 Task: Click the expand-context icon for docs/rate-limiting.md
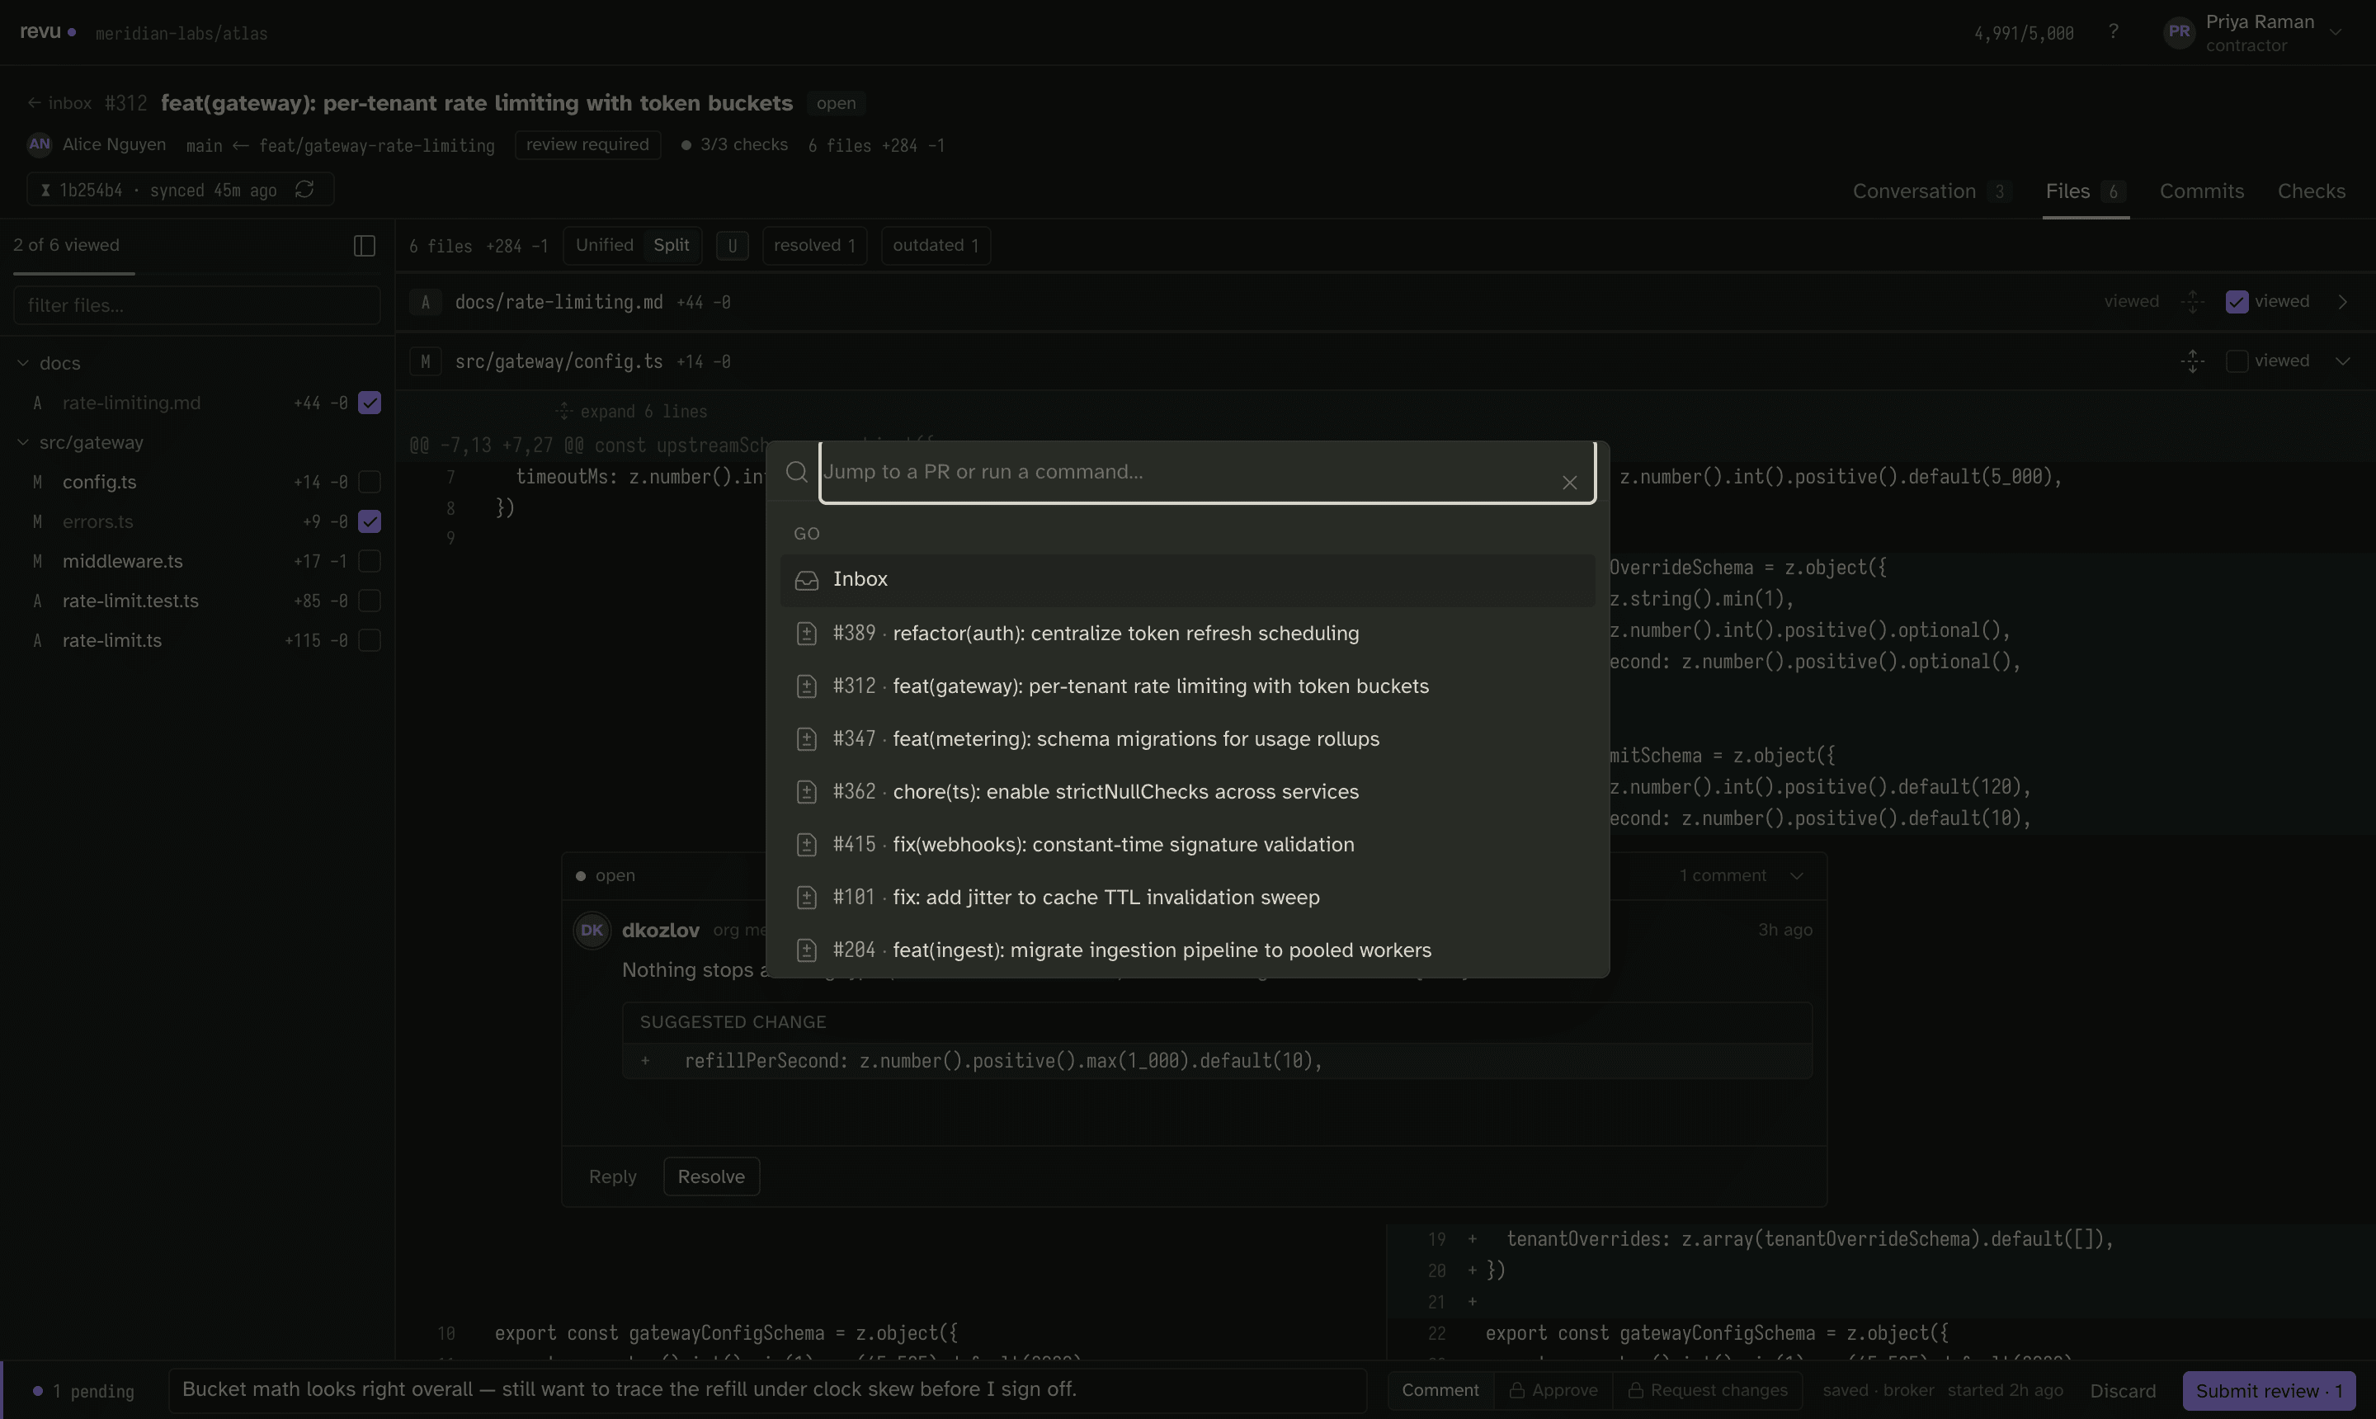click(2192, 302)
